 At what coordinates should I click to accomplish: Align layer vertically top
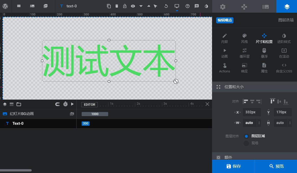click(x=273, y=101)
